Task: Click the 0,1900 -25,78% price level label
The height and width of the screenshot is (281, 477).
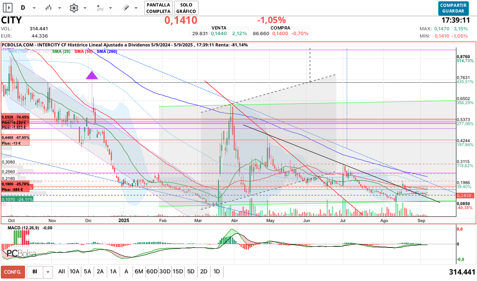Action: (x=15, y=184)
